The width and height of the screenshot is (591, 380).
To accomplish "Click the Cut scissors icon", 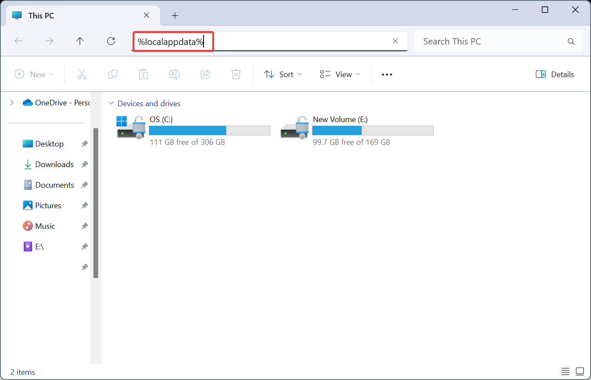I will click(82, 74).
